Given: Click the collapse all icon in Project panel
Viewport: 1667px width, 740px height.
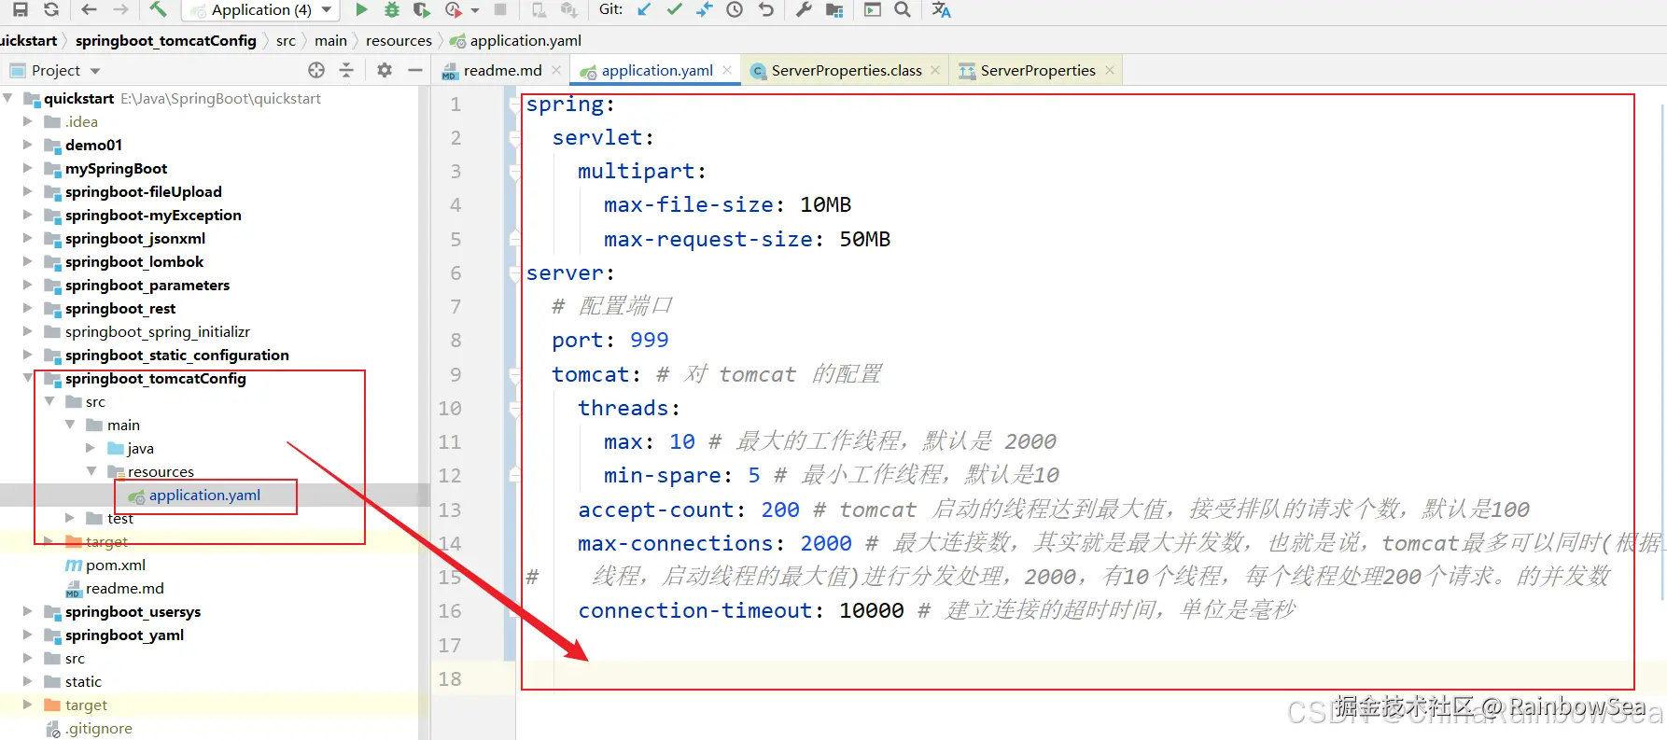Looking at the screenshot, I should [346, 70].
